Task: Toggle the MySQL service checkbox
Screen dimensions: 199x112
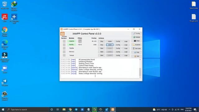Action: [64, 45]
